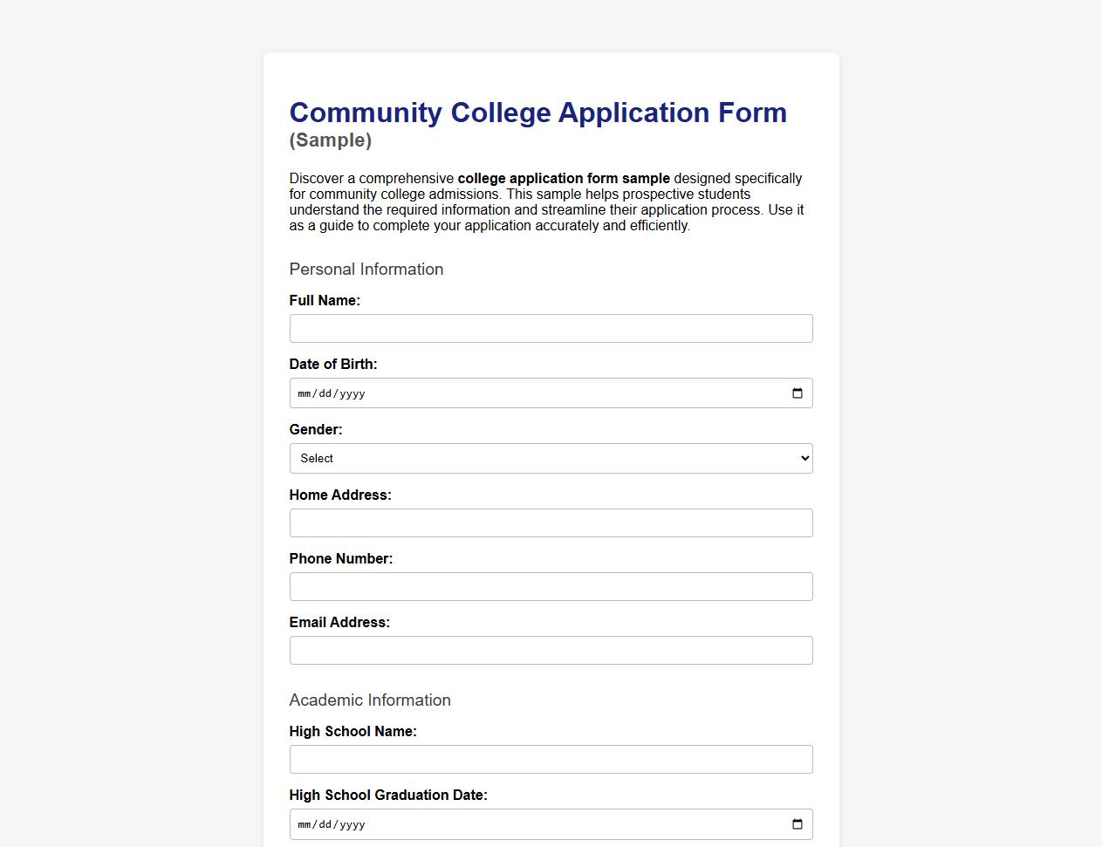The height and width of the screenshot is (847, 1102).
Task: Open the Gender selection dropdown
Action: coord(551,458)
